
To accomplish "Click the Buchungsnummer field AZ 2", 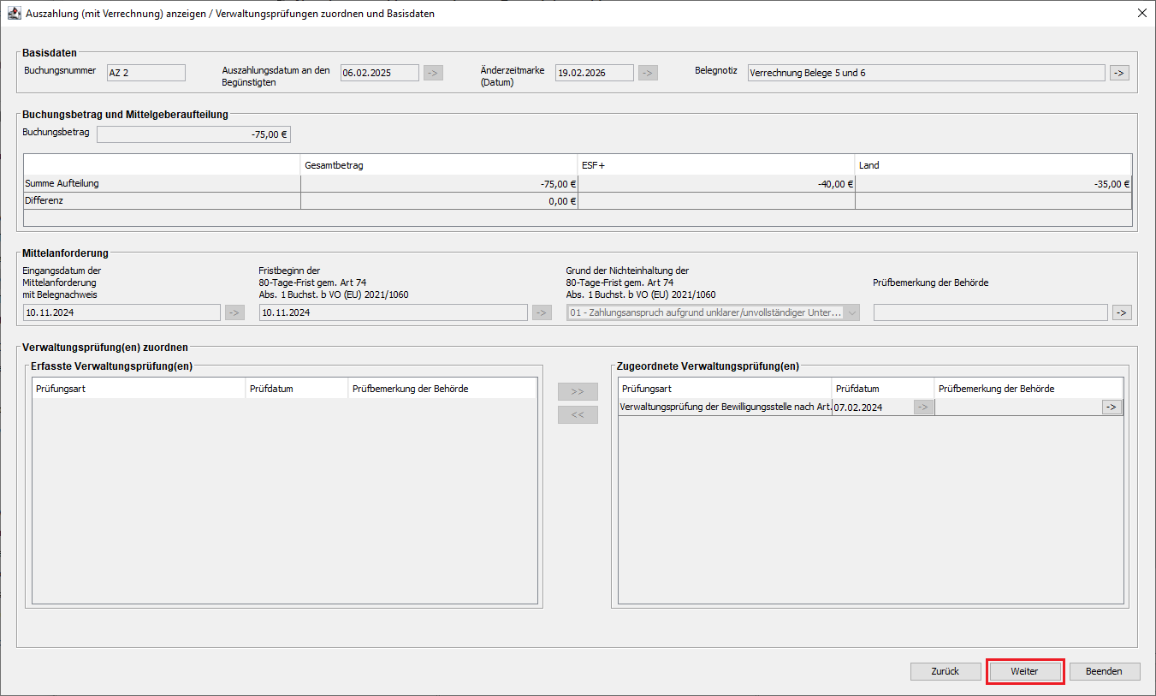I will pos(145,73).
